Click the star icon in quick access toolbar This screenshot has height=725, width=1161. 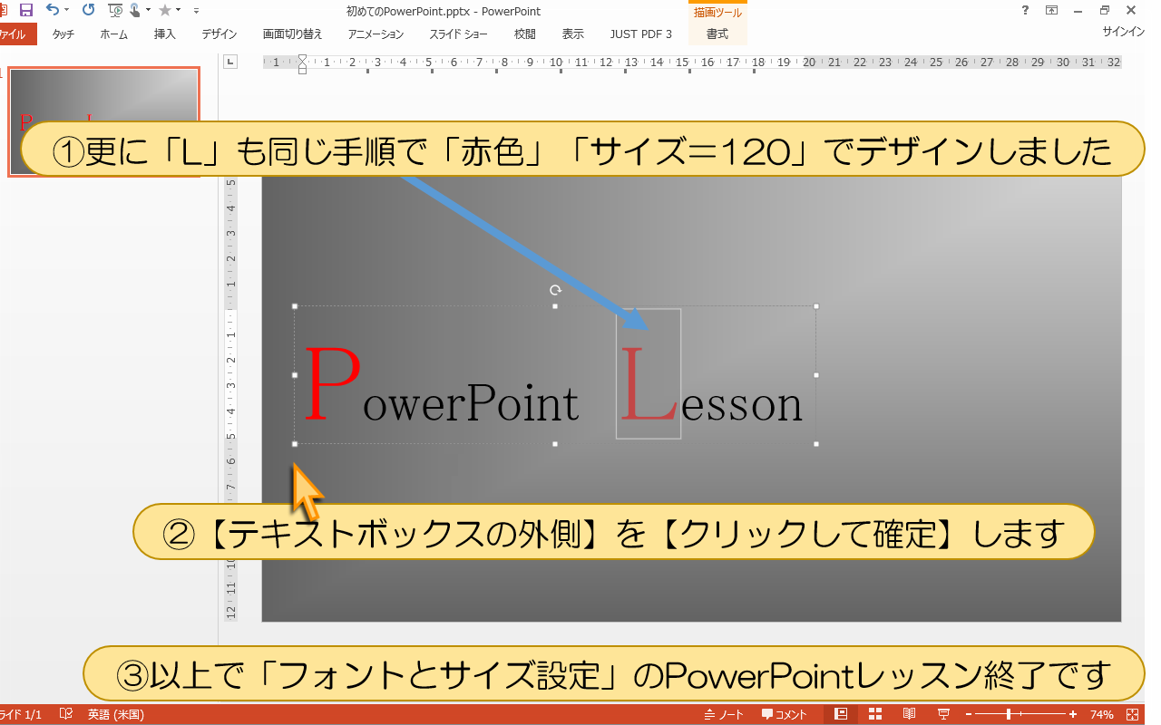164,11
